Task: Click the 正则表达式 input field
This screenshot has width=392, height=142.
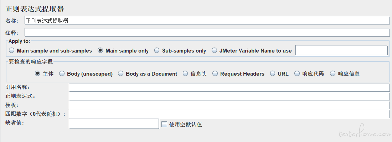Action: coord(229,96)
